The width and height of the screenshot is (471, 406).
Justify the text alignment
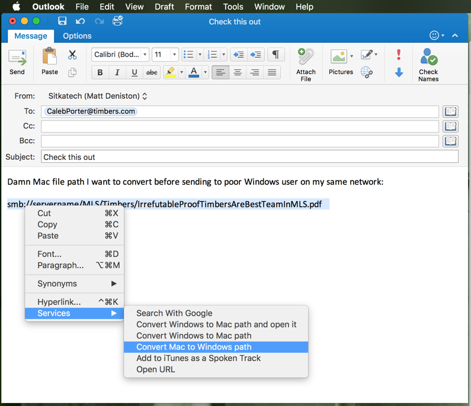(x=272, y=72)
